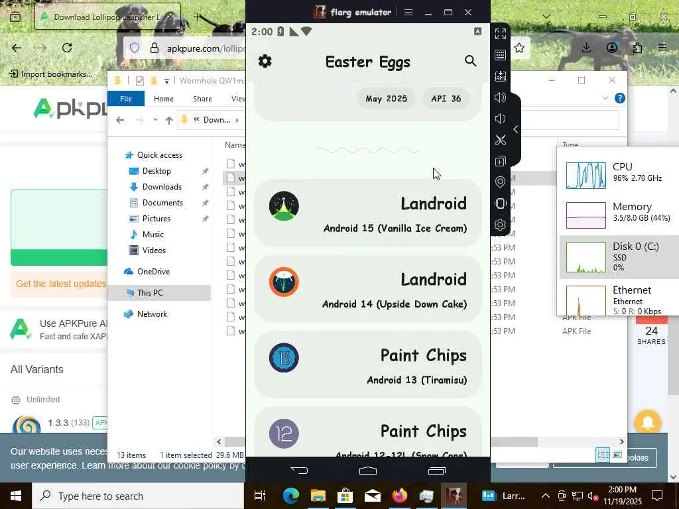Switch Explorer to large icons view
Image resolution: width=679 pixels, height=509 pixels.
click(x=617, y=455)
